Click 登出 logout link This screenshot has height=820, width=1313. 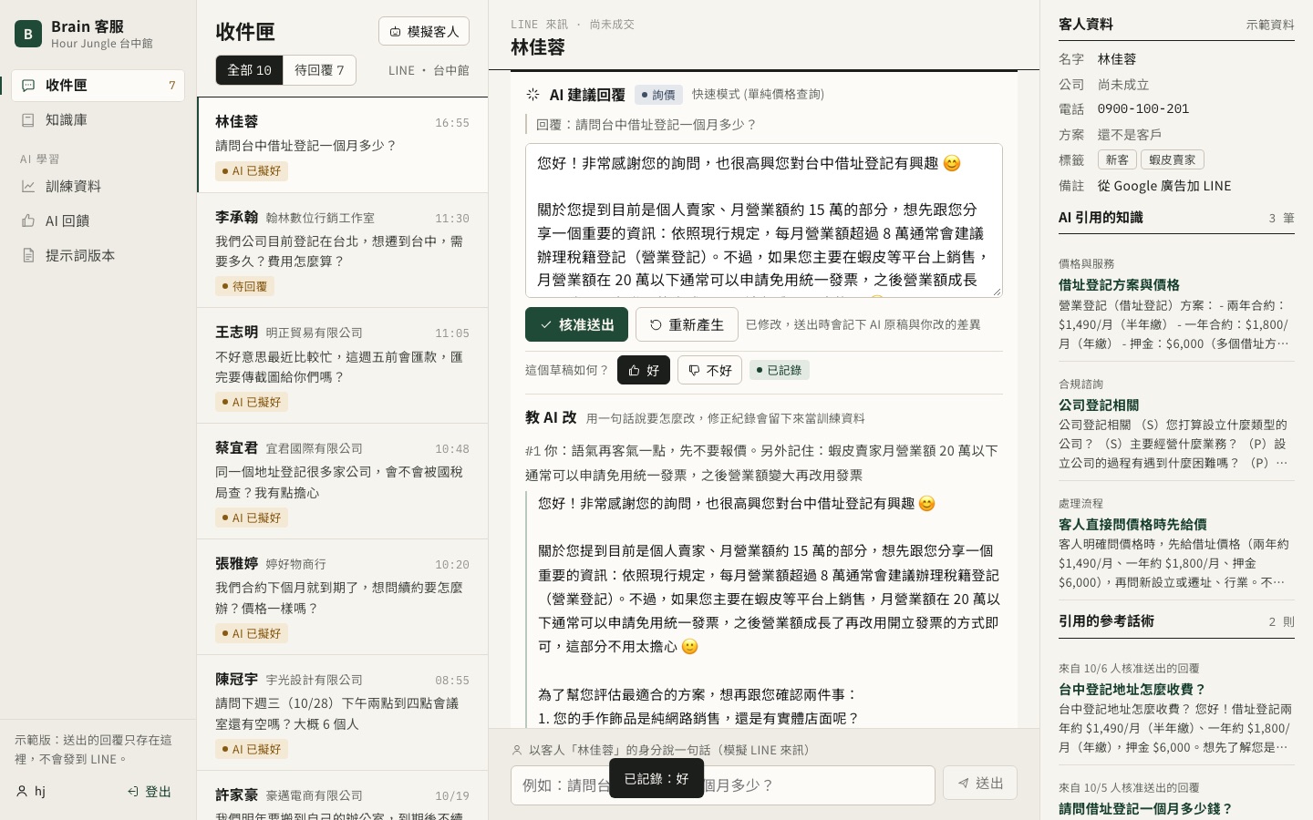[x=150, y=792]
